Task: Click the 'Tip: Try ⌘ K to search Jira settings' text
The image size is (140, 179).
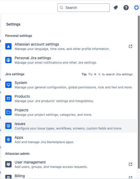Action: click(107, 74)
